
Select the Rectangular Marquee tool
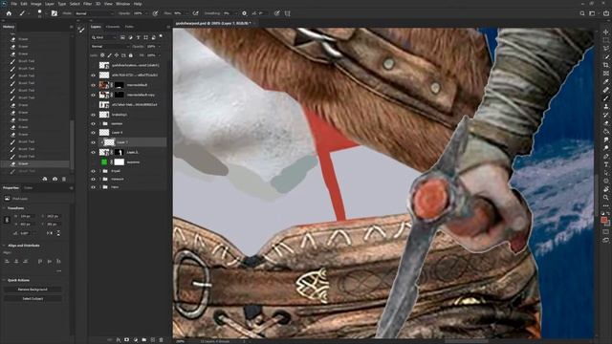(605, 40)
